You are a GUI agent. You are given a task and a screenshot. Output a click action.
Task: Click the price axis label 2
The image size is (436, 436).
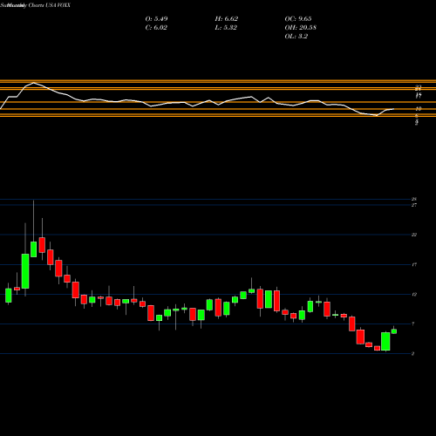pyautogui.click(x=413, y=354)
